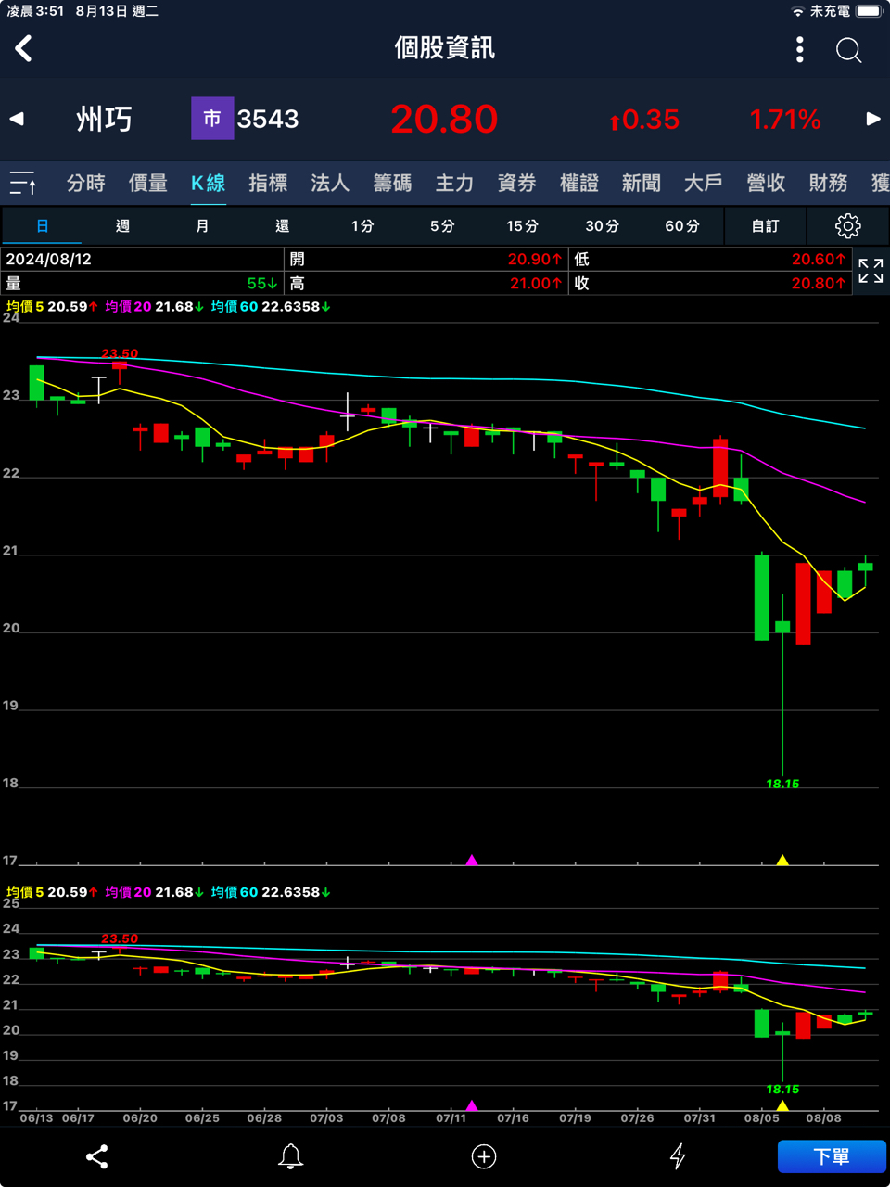Tap the 自訂 custom period button
Viewport: 890px width, 1187px height.
765,225
